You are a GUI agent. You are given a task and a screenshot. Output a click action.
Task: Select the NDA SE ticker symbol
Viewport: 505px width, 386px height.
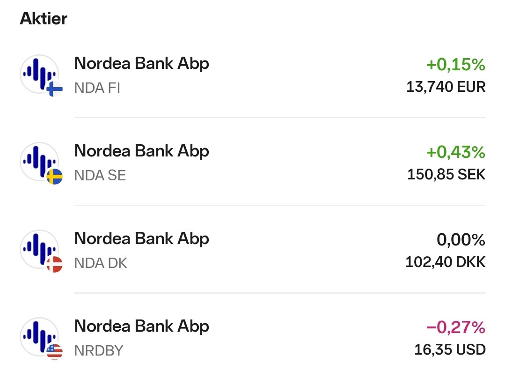point(100,175)
